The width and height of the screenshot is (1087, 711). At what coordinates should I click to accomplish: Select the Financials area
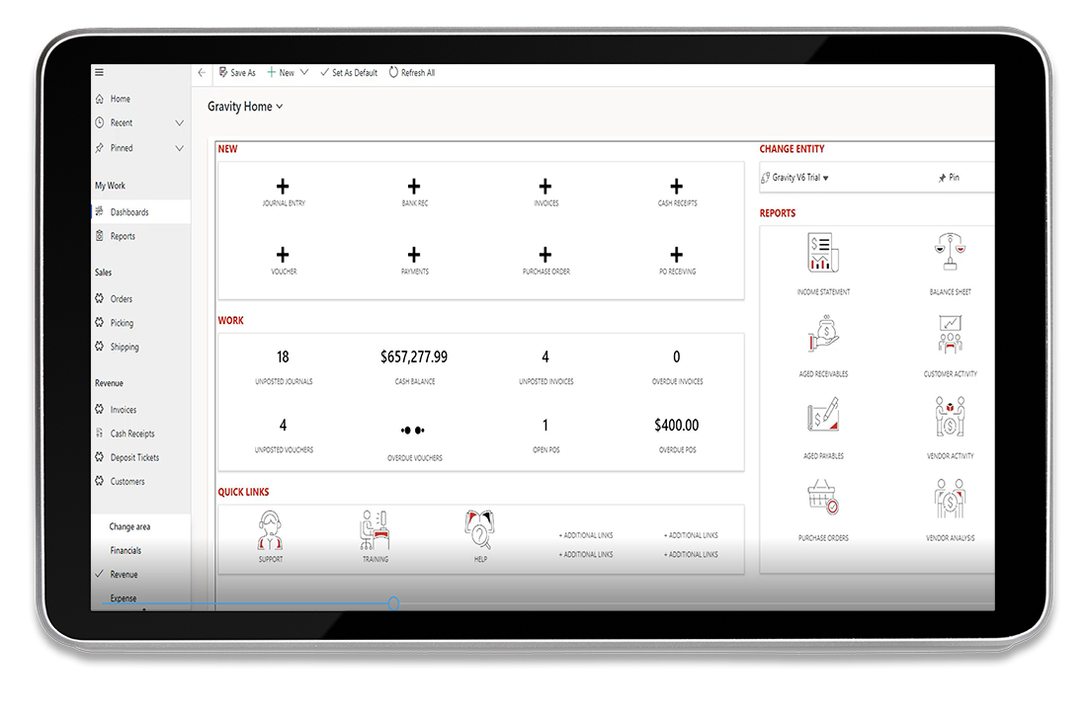(125, 550)
